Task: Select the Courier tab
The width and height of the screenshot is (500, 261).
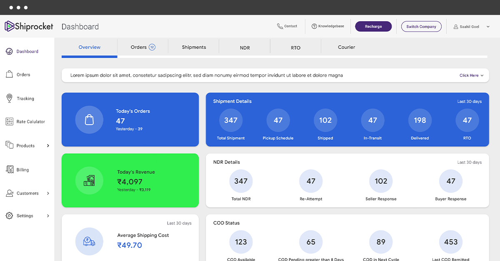Action: [x=346, y=47]
